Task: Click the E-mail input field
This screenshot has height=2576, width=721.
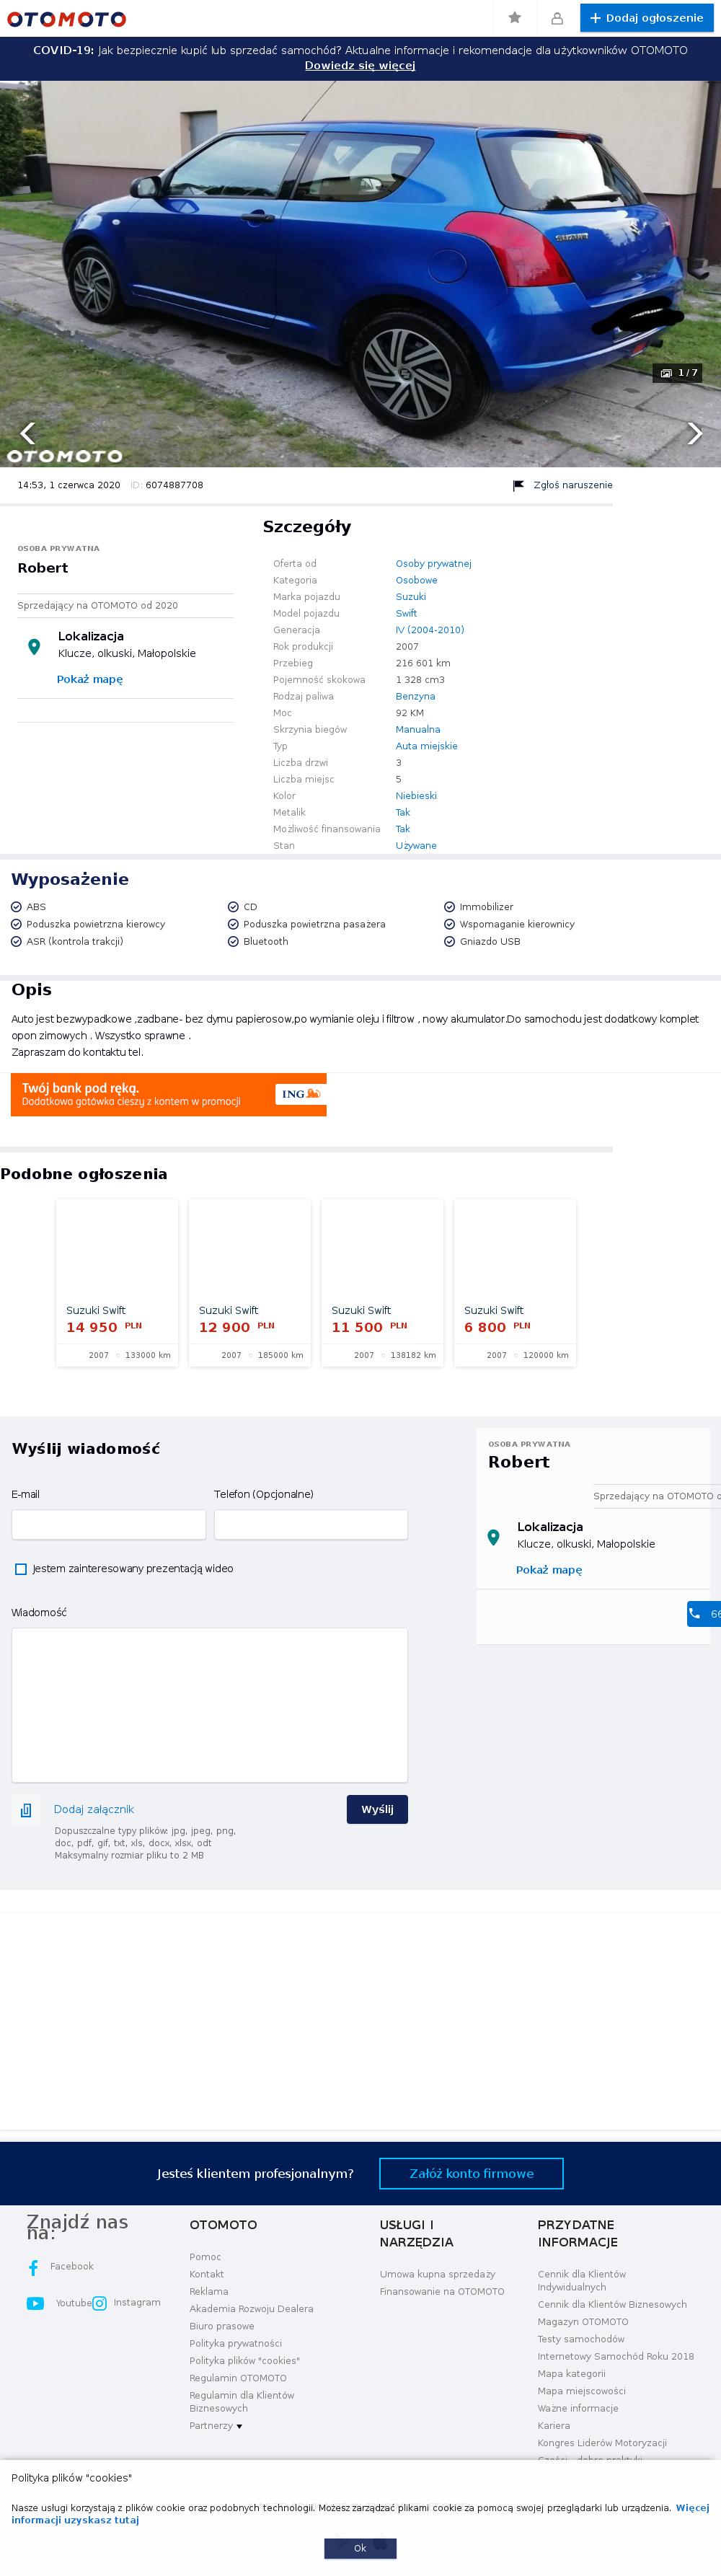Action: [x=109, y=1525]
